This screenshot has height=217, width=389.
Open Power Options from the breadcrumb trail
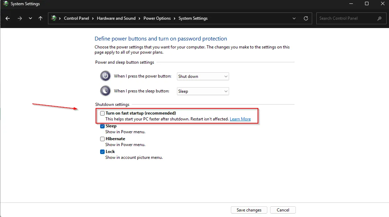click(x=157, y=18)
